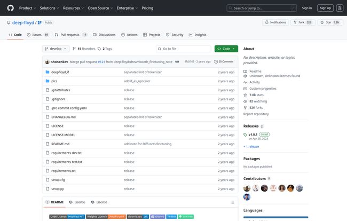View the 15 Branches link
Image resolution: width=347 pixels, height=221 pixels.
[84, 49]
